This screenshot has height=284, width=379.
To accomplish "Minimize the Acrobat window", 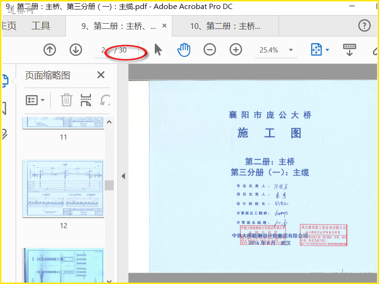I will tap(352, 6).
